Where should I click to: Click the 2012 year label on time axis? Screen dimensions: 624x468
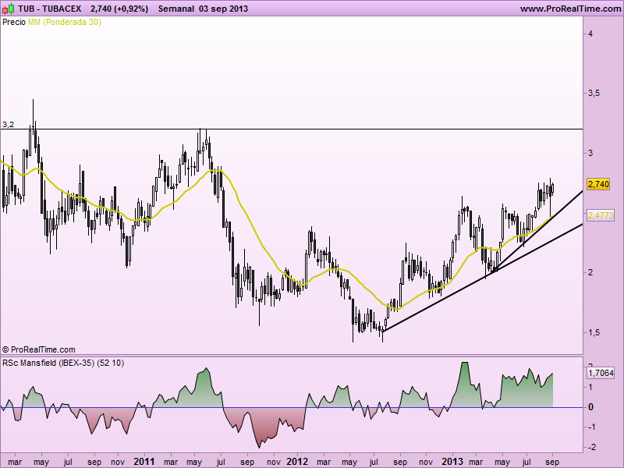point(297,462)
